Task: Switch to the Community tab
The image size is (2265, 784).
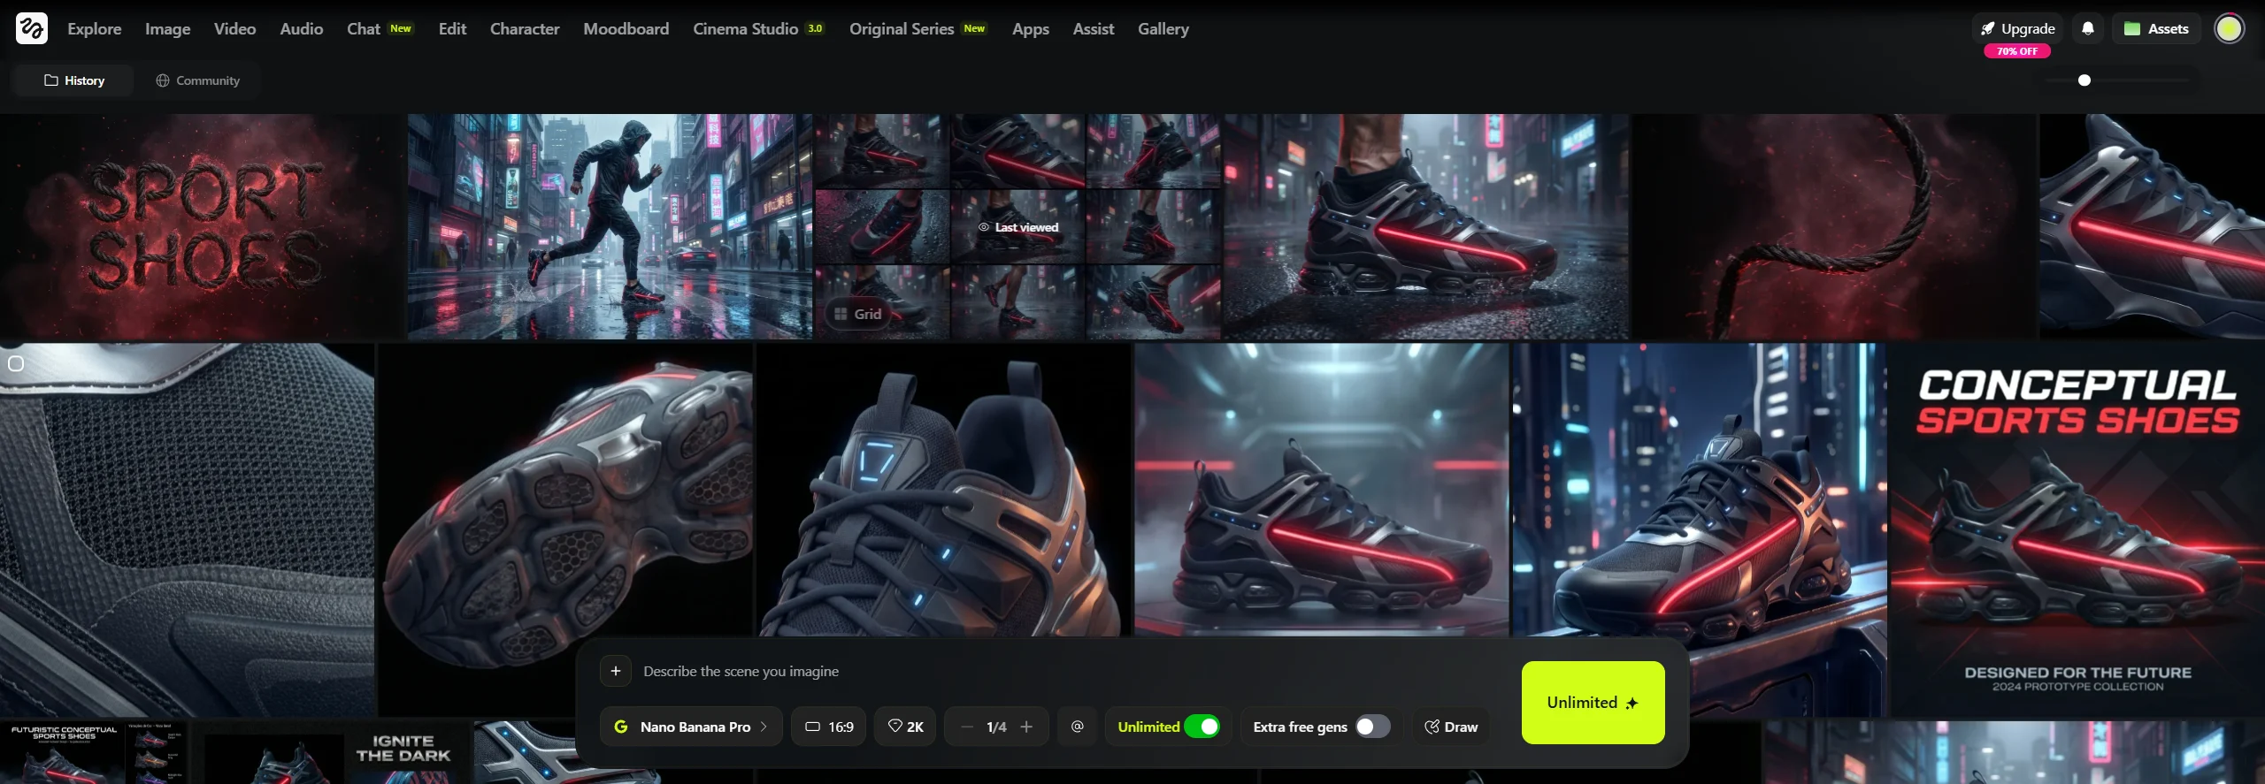Action: pyautogui.click(x=198, y=80)
